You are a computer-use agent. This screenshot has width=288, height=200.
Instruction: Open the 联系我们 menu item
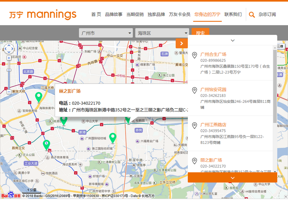point(233,14)
